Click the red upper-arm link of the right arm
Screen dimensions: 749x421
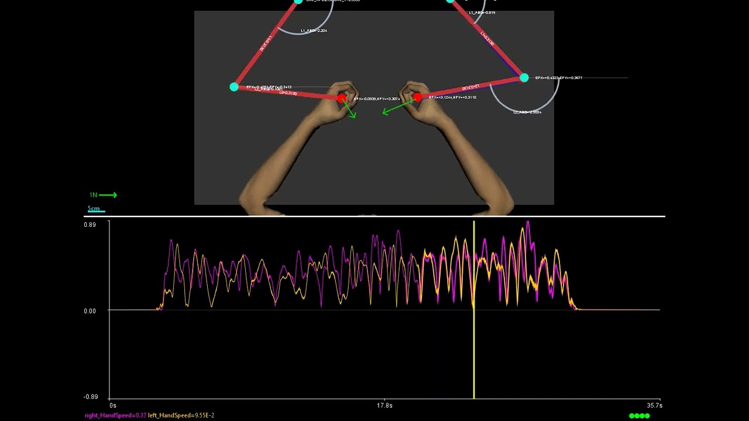[487, 40]
